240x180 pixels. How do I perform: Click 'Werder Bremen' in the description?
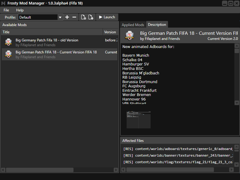(x=136, y=95)
